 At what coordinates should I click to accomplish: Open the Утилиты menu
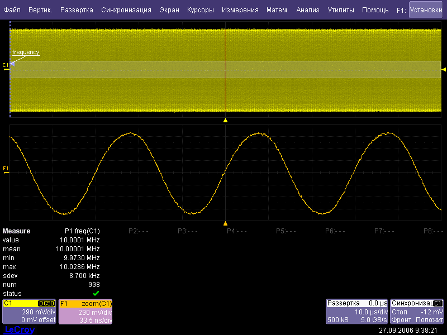pyautogui.click(x=340, y=10)
